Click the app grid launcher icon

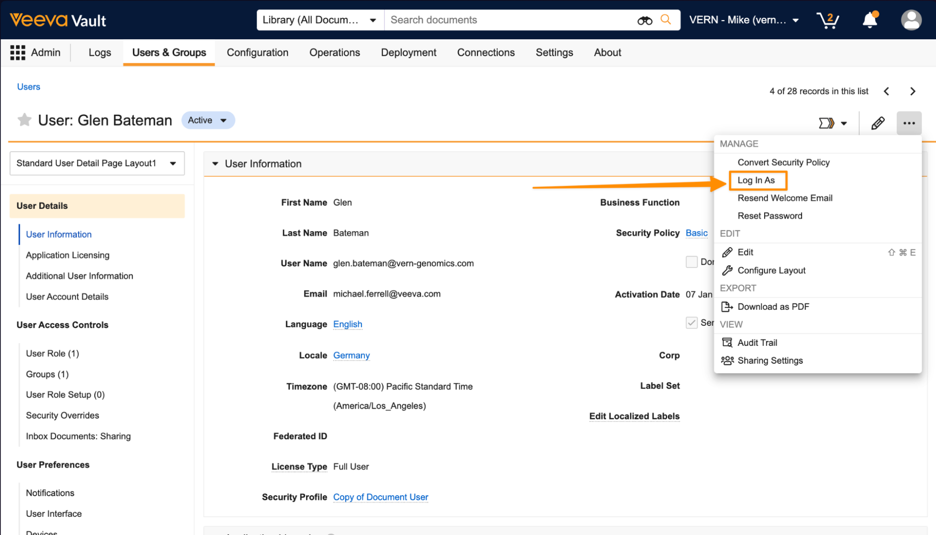point(18,52)
